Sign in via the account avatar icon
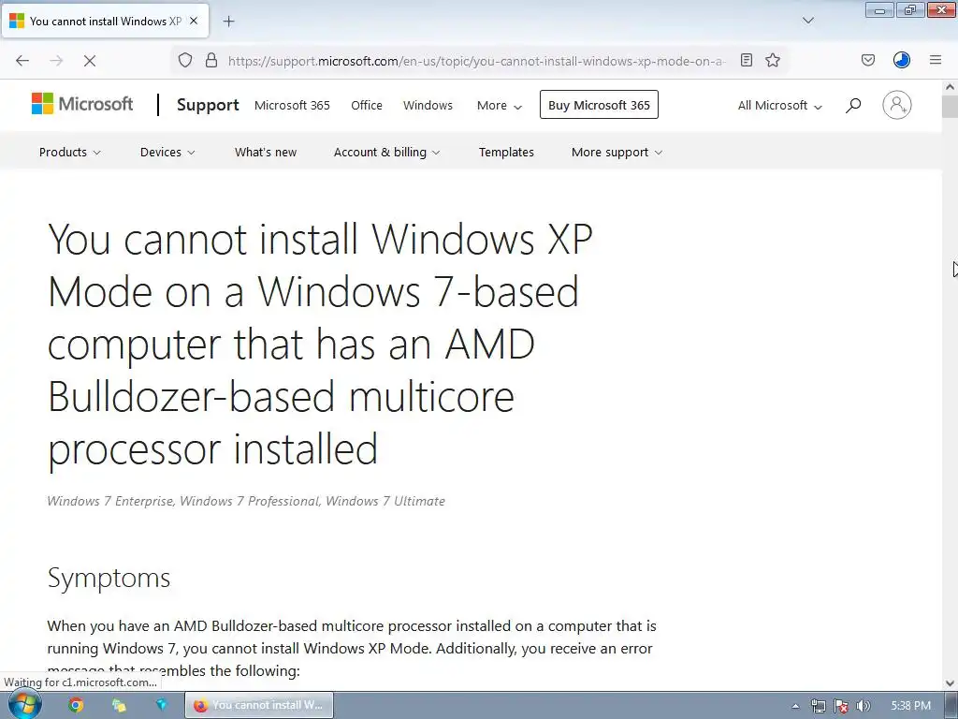Viewport: 958px width, 719px height. click(x=897, y=105)
